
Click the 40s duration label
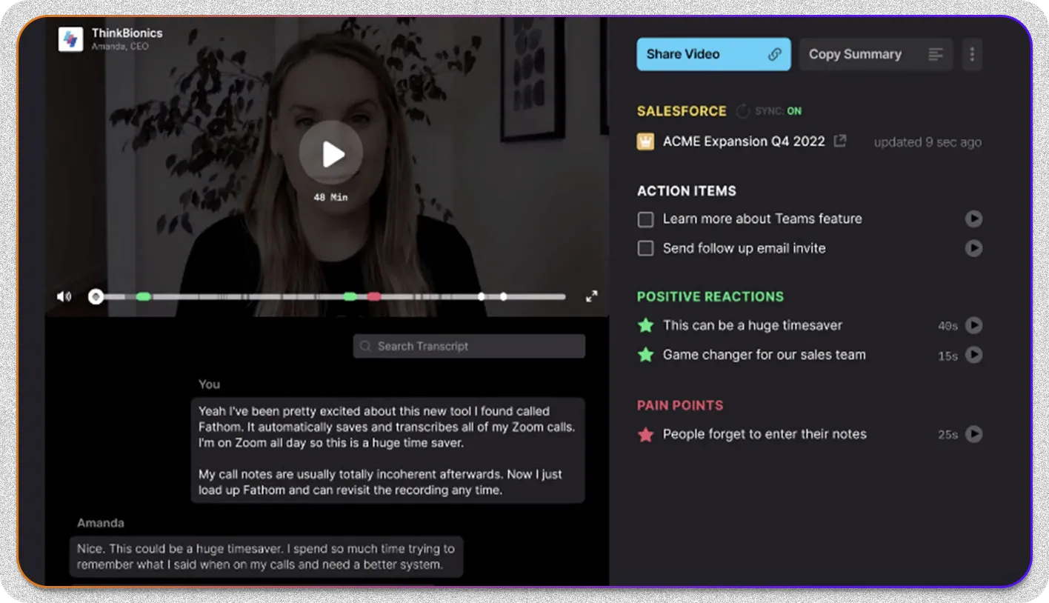point(948,326)
